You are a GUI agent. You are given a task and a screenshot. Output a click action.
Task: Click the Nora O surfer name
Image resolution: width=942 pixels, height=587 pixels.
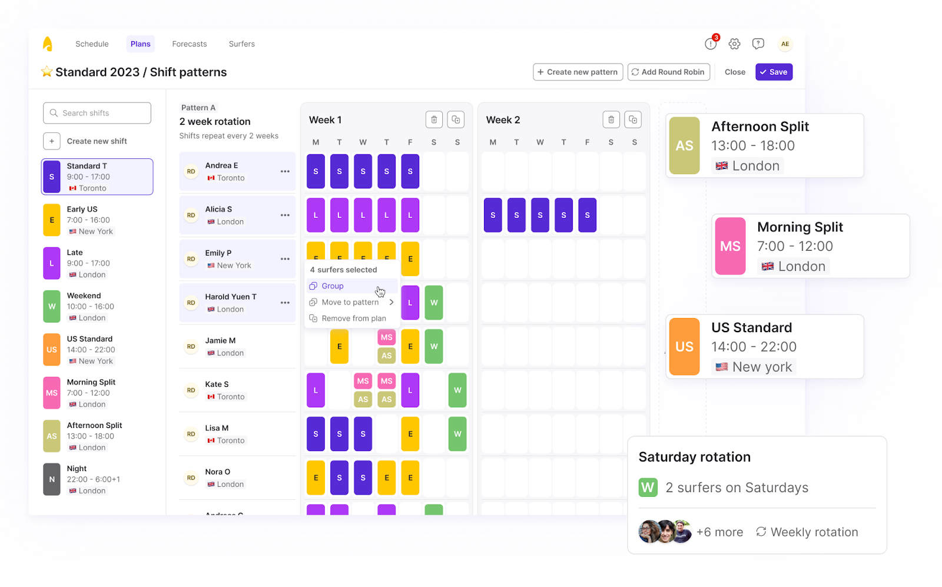218,472
